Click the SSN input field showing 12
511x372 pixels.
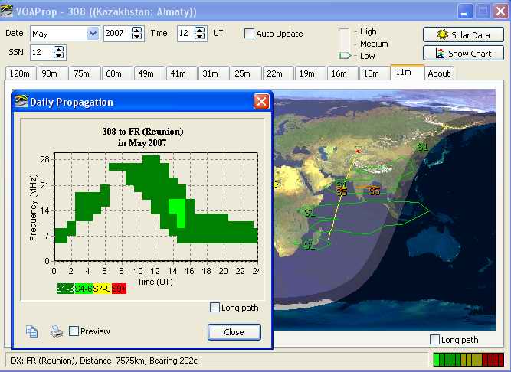pyautogui.click(x=41, y=52)
